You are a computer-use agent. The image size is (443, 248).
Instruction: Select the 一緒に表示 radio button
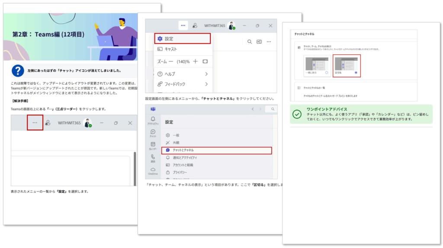coord(327,73)
